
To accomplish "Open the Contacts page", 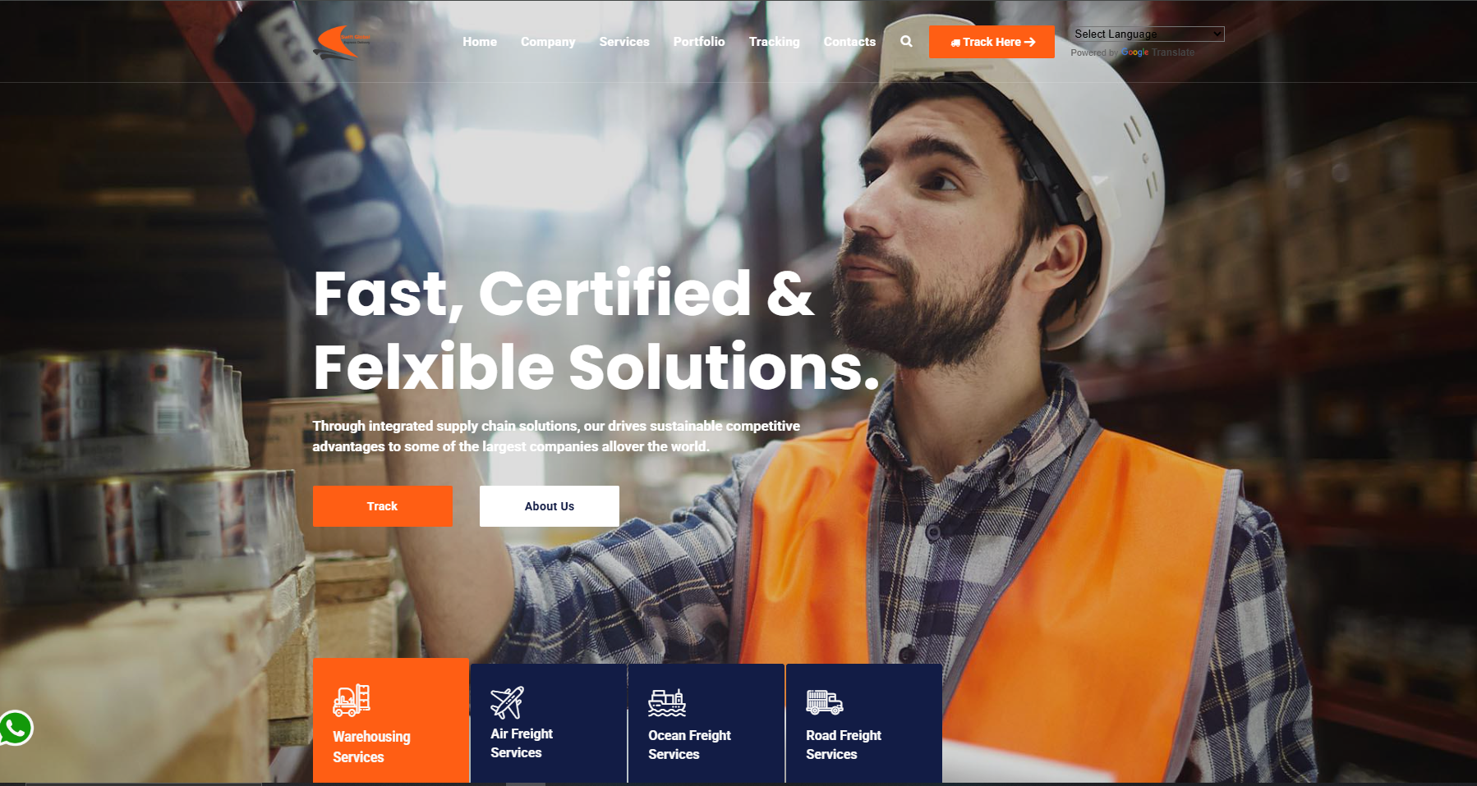I will (x=849, y=42).
